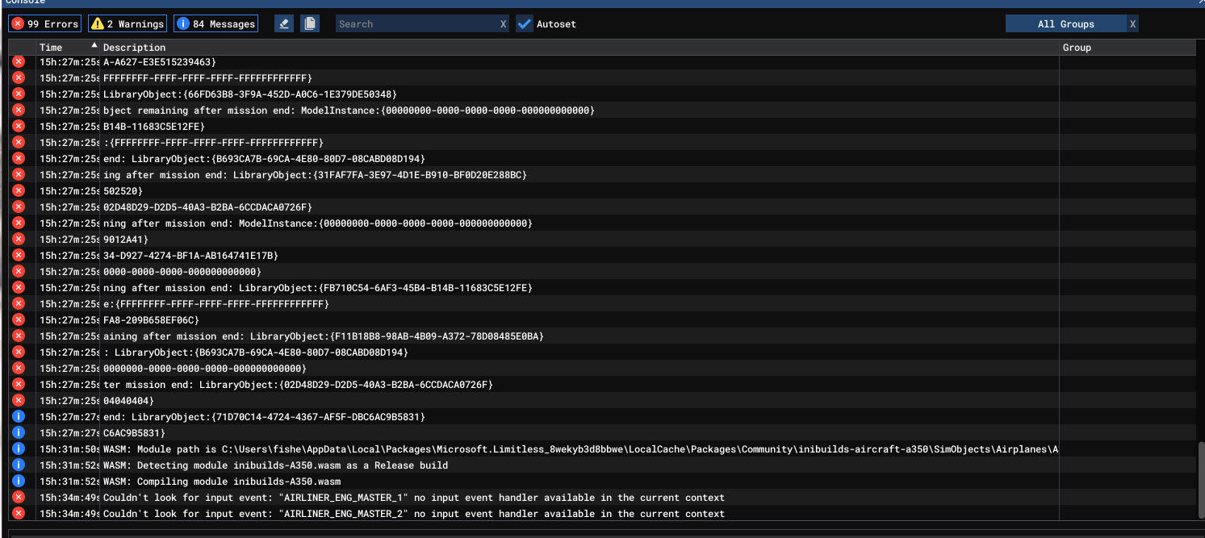This screenshot has height=538, width=1205.
Task: Click info icon on Compiling module row
Action: coord(19,482)
